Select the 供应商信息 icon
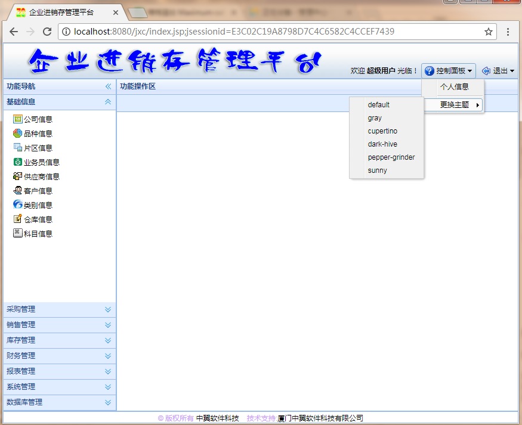Image resolution: width=522 pixels, height=425 pixels. [18, 176]
